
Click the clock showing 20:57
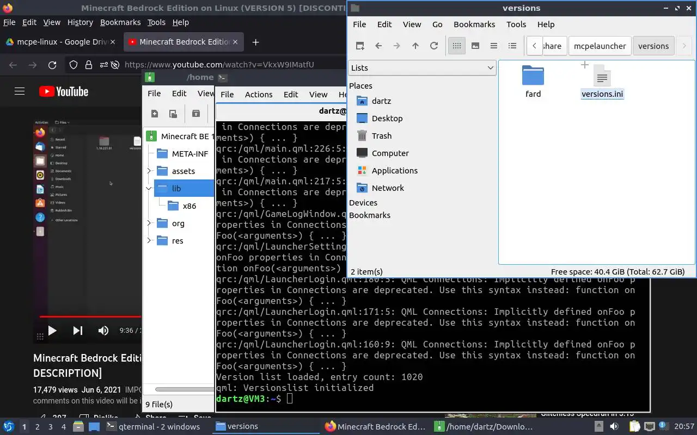(684, 427)
